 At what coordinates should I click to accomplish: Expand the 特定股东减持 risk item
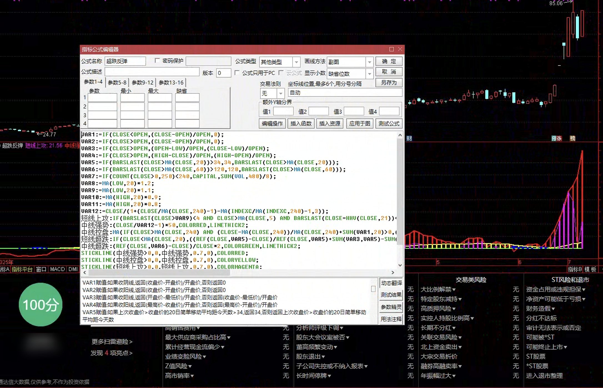pos(441,299)
